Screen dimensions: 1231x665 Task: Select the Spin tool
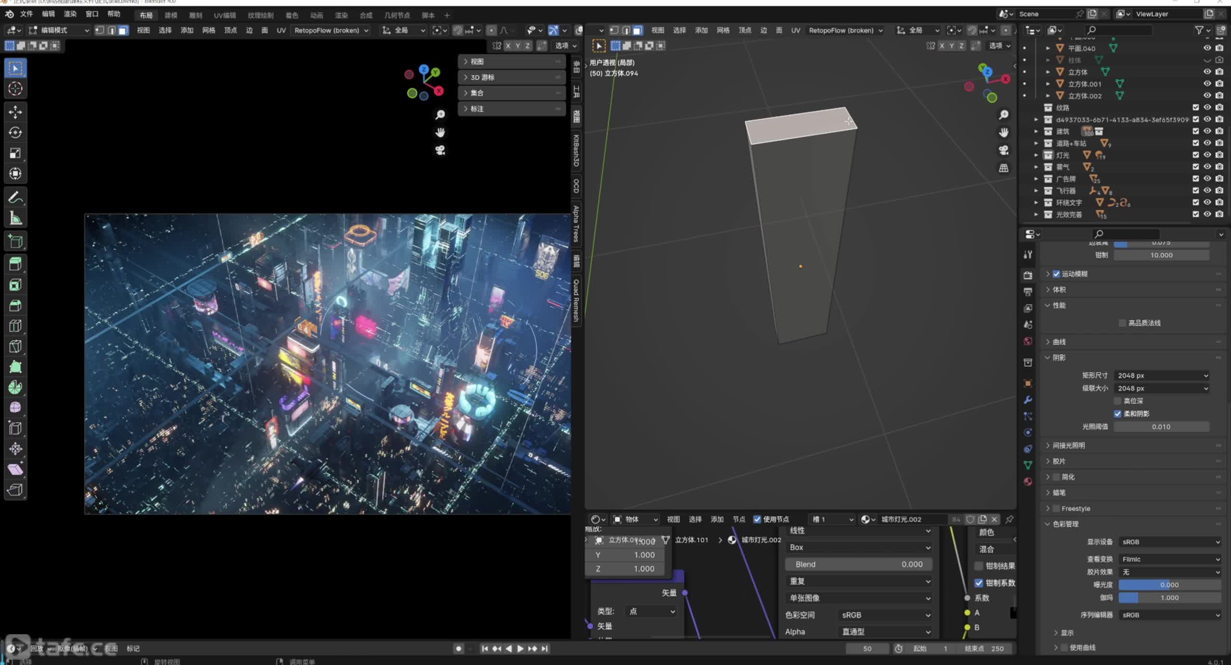coord(15,387)
